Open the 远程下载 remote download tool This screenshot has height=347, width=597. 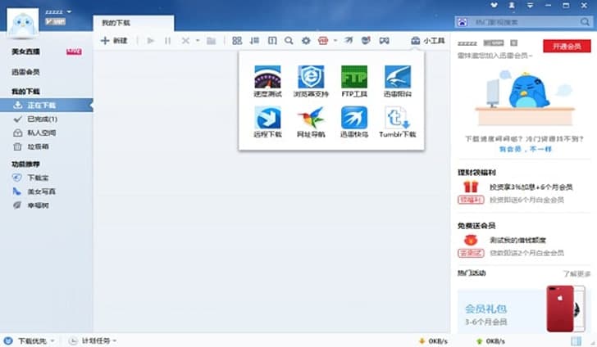click(267, 122)
